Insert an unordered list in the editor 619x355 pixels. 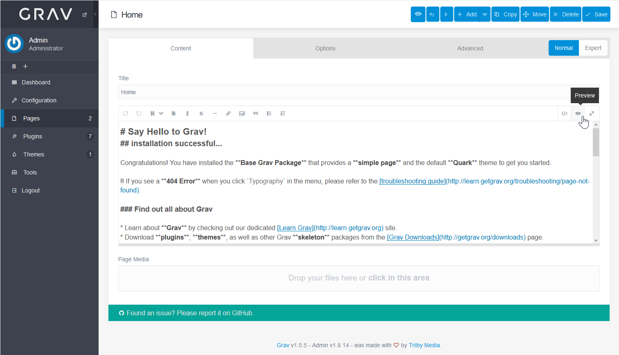pos(269,113)
